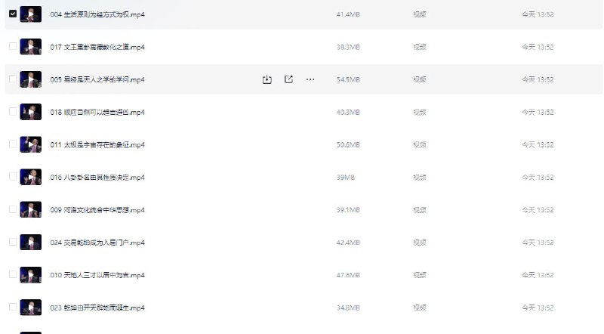Open file name 010 .mp4
Image resolution: width=604 pixels, height=334 pixels.
(x=97, y=275)
